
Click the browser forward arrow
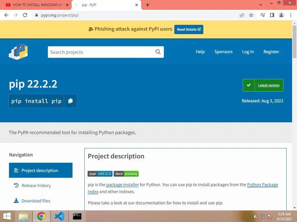point(16,15)
